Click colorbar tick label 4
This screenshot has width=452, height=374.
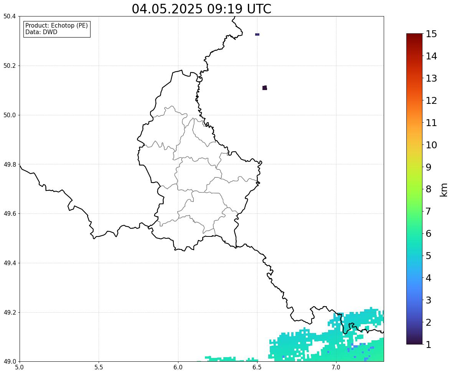click(429, 278)
